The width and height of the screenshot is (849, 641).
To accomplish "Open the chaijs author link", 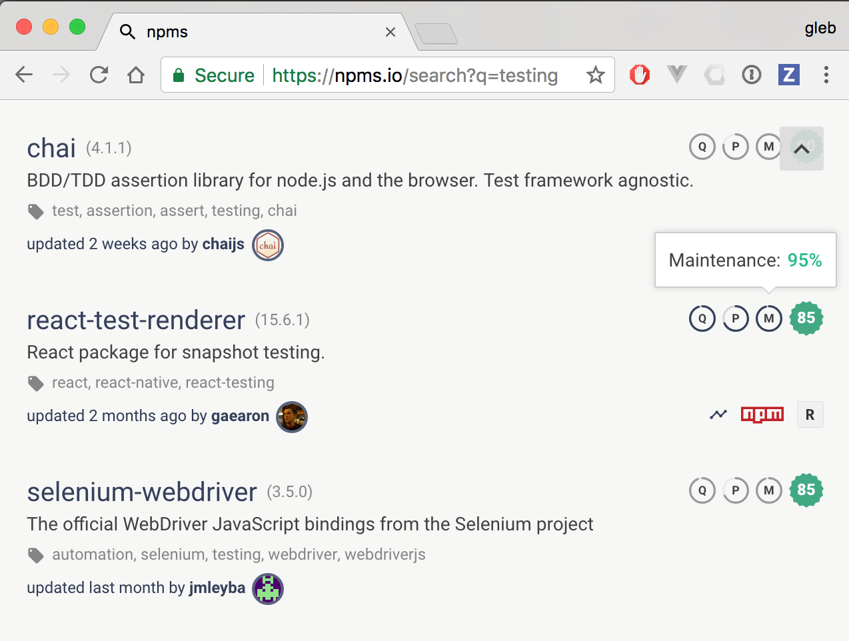I will point(223,245).
